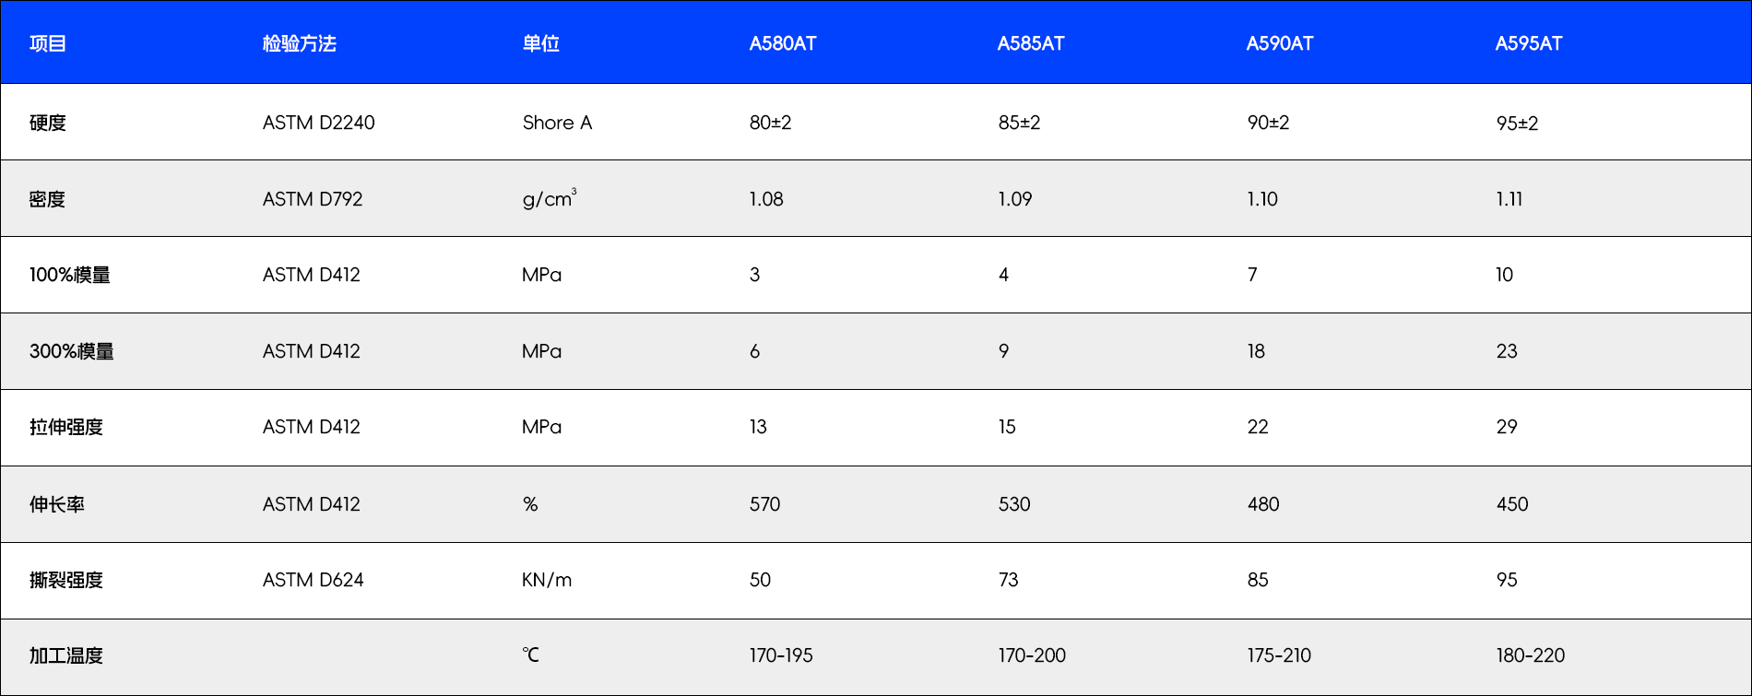The image size is (1752, 696).
Task: Click the 单位 column header
Action: [540, 43]
